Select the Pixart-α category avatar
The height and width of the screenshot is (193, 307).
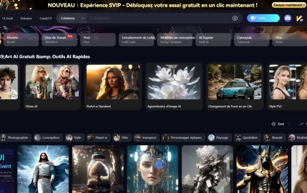90,137
